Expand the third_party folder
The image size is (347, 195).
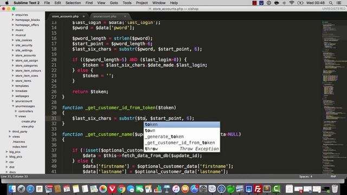10,132
